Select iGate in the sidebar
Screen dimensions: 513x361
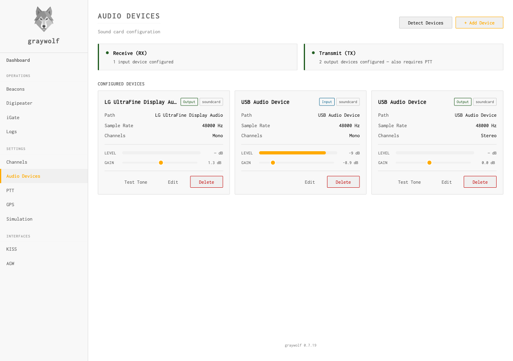pos(12,117)
